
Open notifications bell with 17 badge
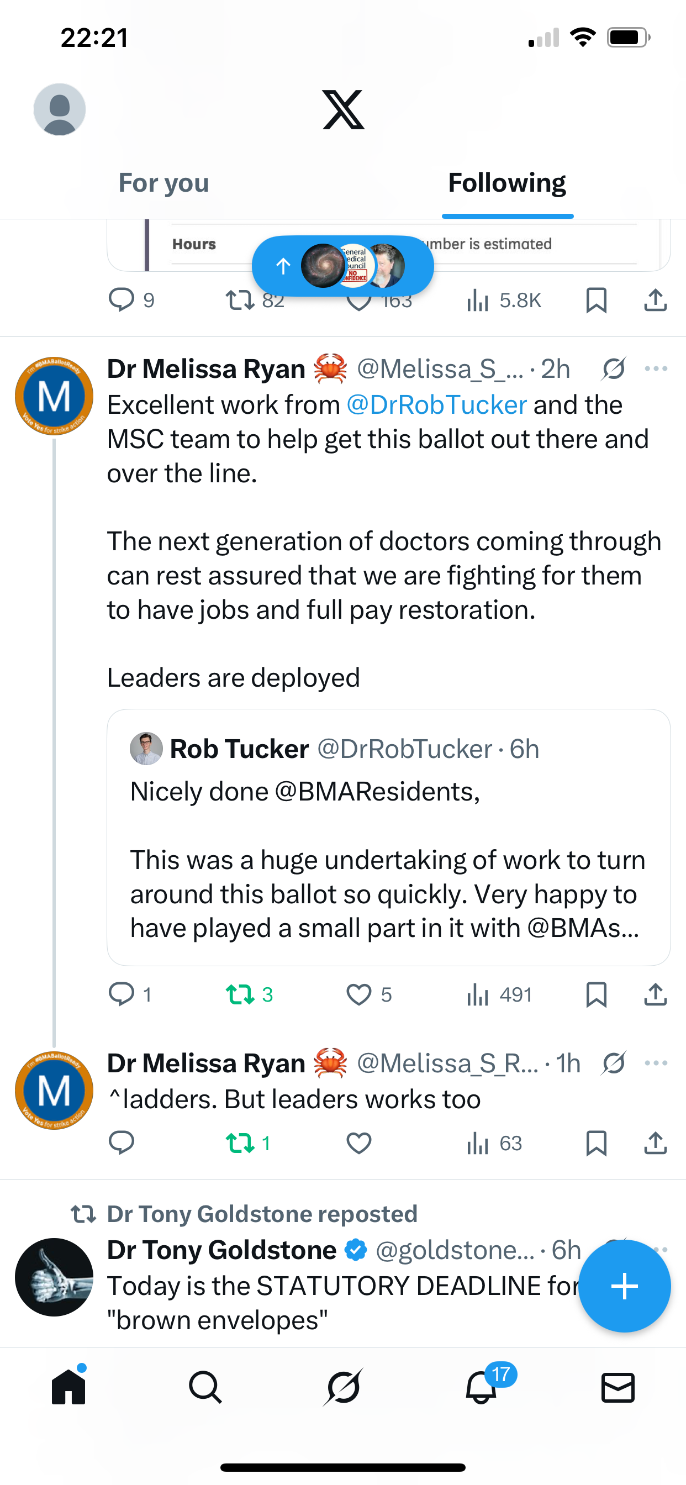tap(481, 1387)
